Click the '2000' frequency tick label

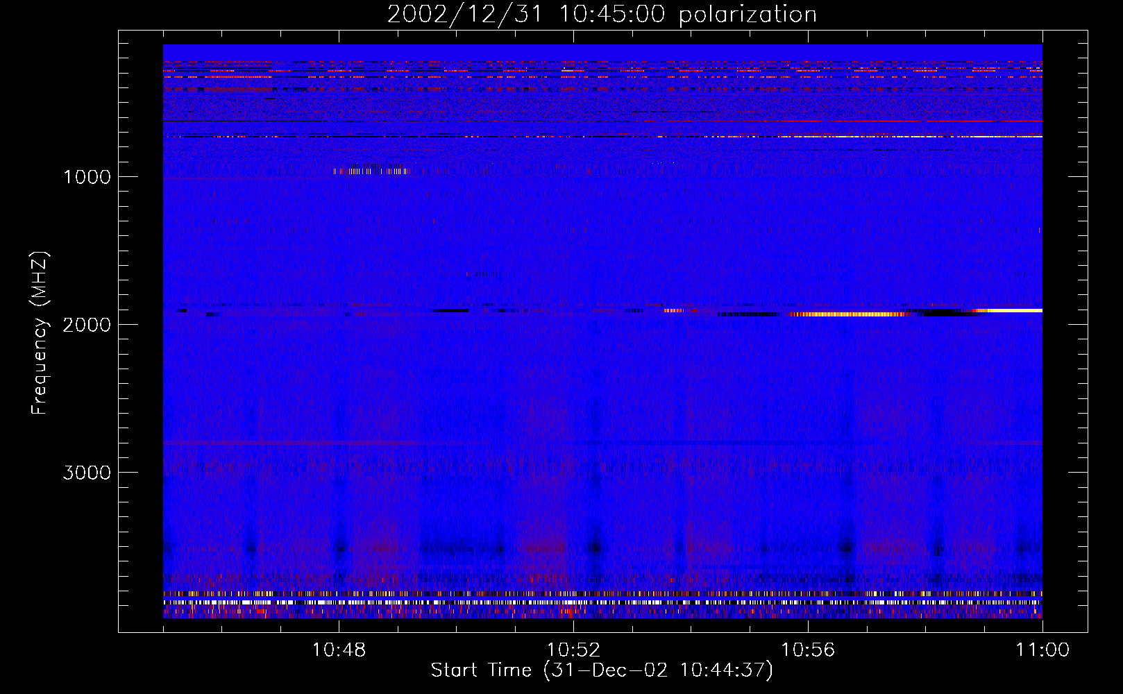[x=87, y=325]
